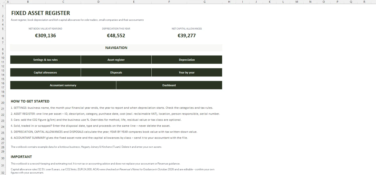
Task: Click the record-keeping disclaimer text
Action: tap(96, 163)
